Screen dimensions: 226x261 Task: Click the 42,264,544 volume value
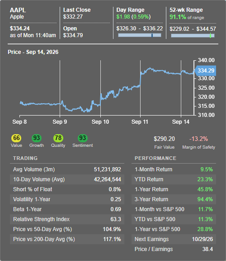pyautogui.click(x=108, y=179)
